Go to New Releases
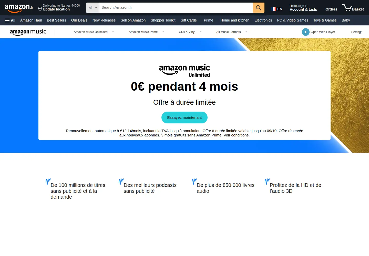Screen dimensions: 369x256 coord(104,20)
